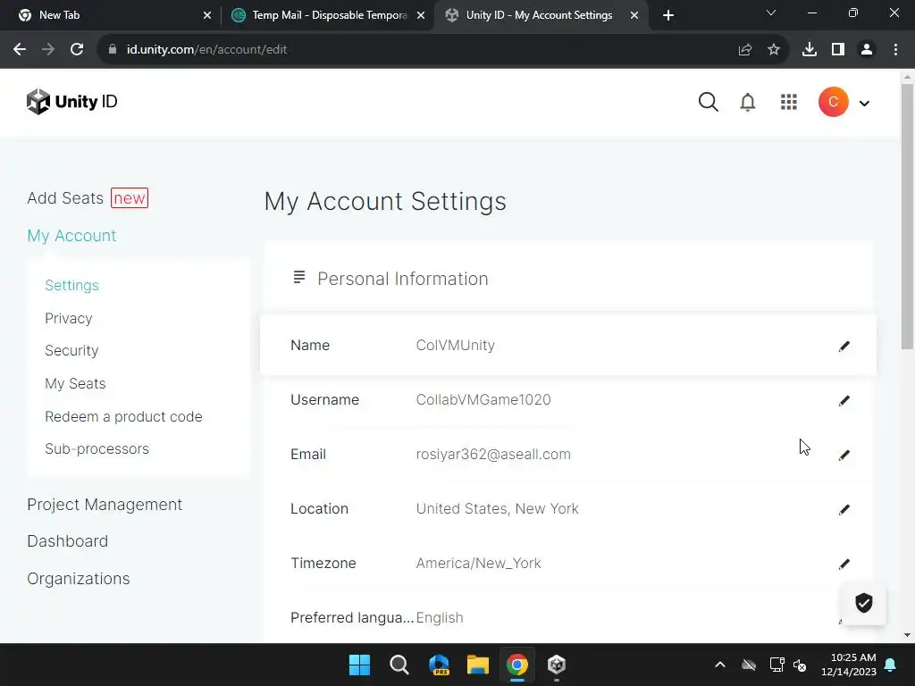915x686 pixels.
Task: Open Chrome downloads icon
Action: click(x=809, y=50)
